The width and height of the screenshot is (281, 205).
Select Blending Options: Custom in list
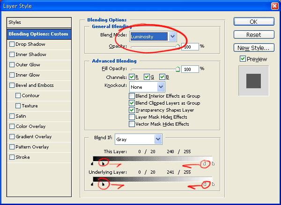point(39,34)
